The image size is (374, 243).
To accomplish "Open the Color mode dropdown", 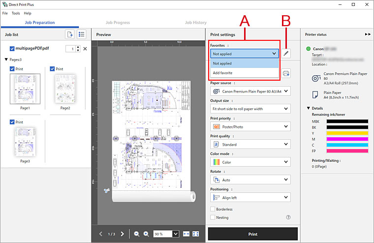I will click(250, 162).
